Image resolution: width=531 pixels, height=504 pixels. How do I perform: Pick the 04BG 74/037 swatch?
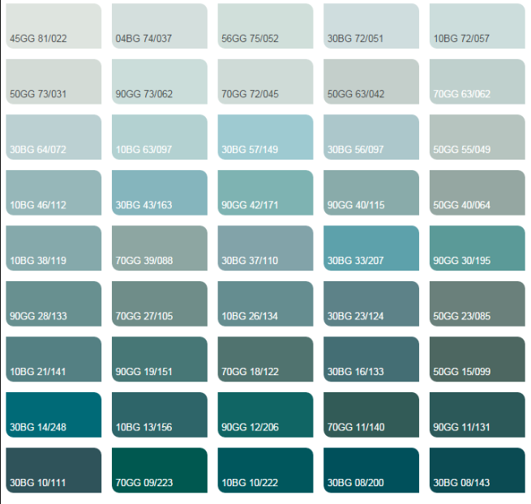pos(160,26)
